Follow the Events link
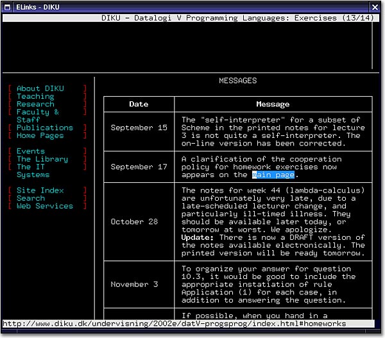This screenshot has width=385, height=338. pyautogui.click(x=31, y=151)
